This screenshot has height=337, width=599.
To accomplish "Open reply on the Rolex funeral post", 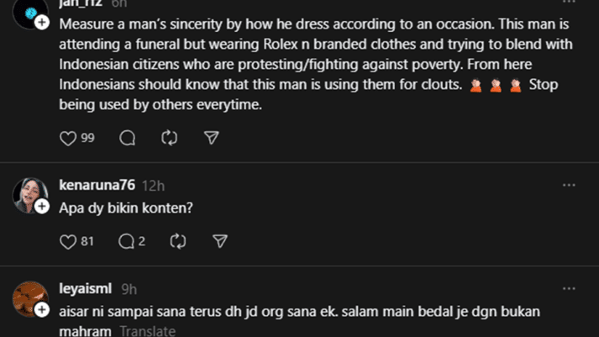I will tap(128, 138).
